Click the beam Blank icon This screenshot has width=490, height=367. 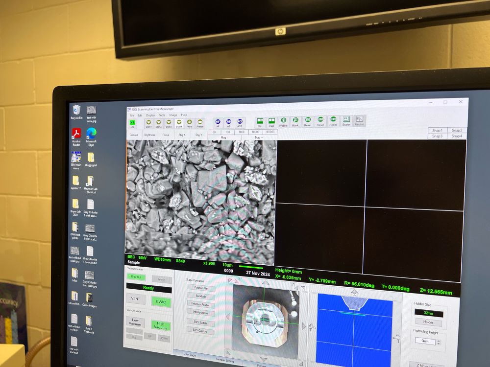tap(295, 122)
